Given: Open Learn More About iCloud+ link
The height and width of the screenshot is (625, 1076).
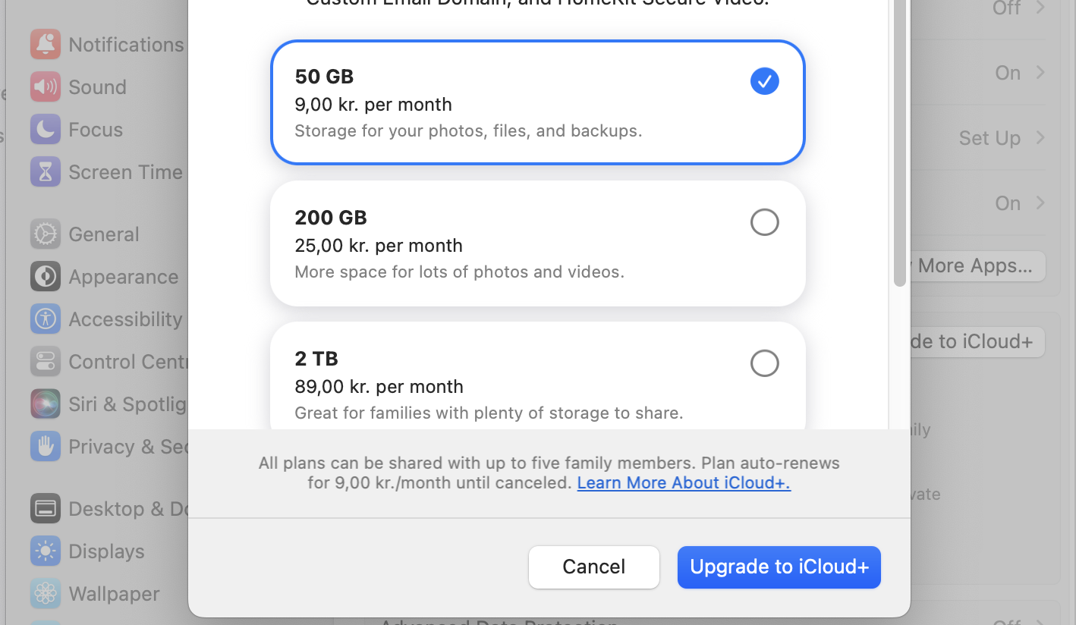Looking at the screenshot, I should 684,483.
